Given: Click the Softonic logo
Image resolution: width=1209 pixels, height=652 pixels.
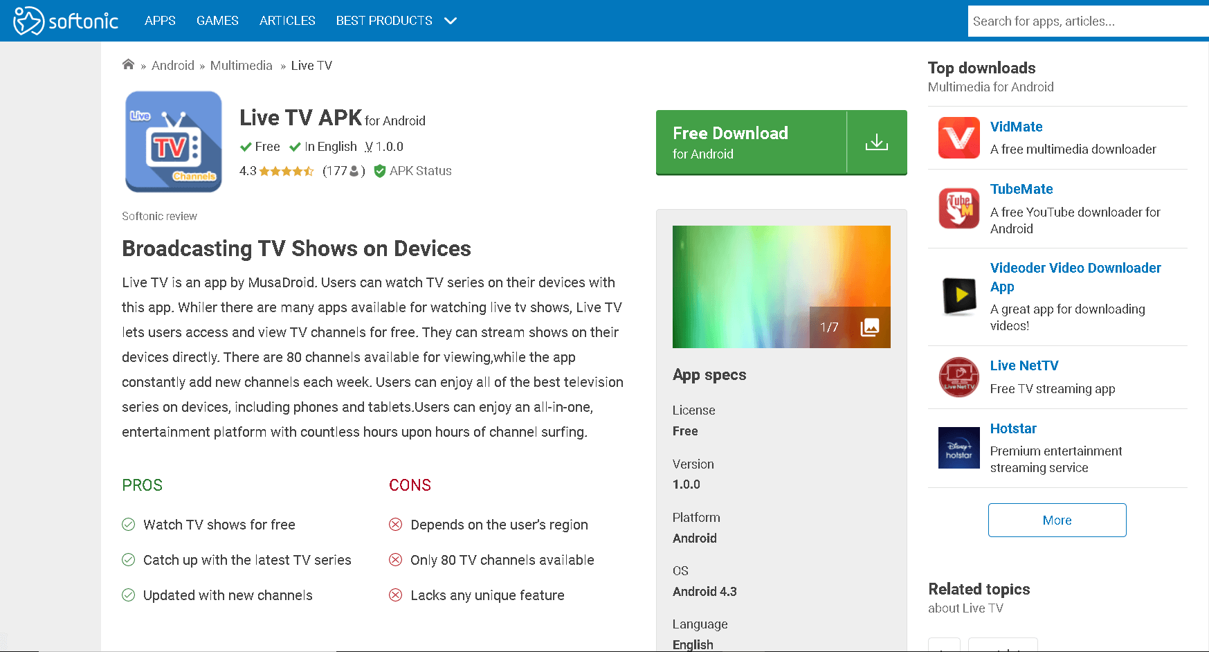Looking at the screenshot, I should (x=66, y=21).
